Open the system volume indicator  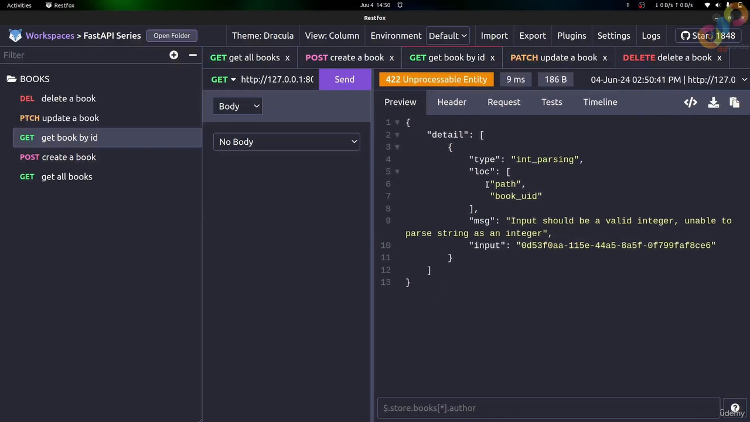717,5
